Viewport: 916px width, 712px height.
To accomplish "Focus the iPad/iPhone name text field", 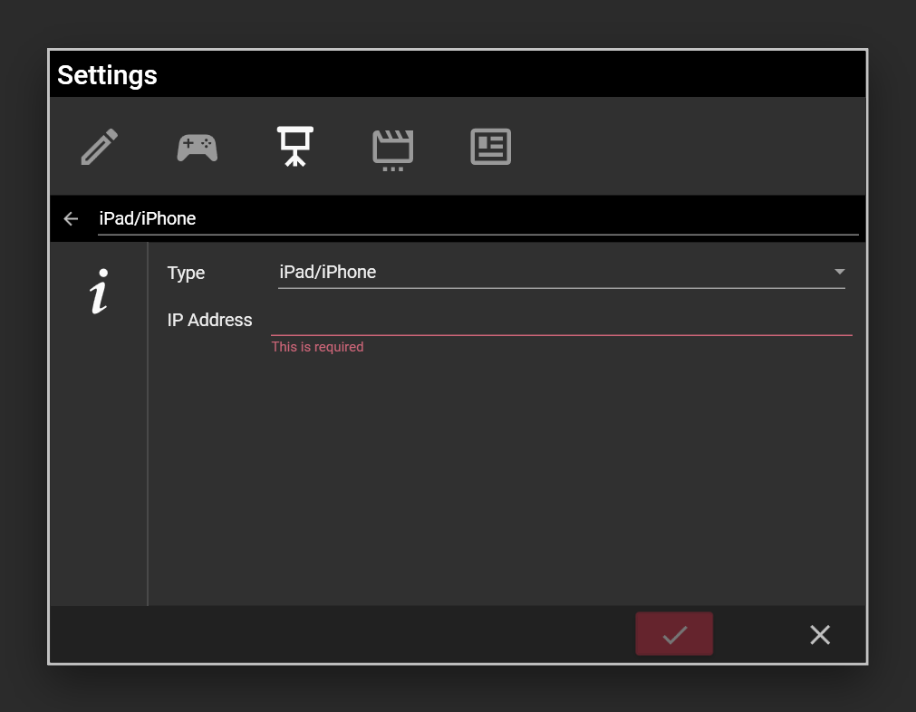I will 477,219.
